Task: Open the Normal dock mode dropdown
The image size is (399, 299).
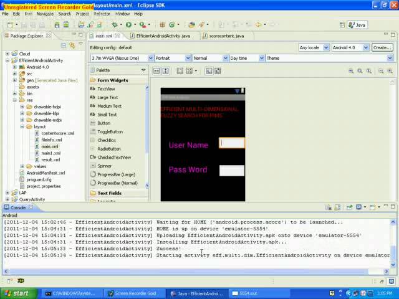Action: [210, 58]
